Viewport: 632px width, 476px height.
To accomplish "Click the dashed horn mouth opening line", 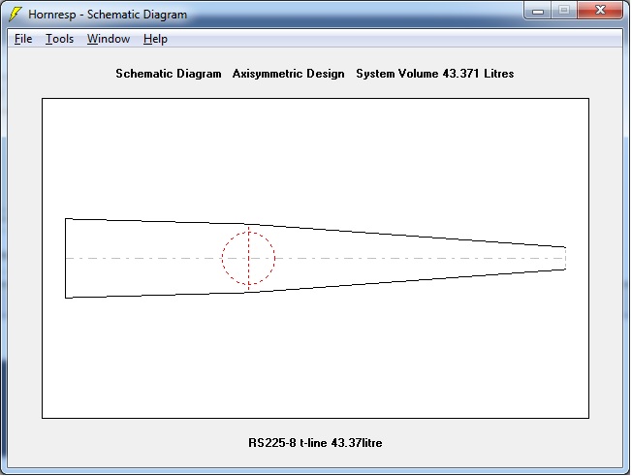I will [565, 258].
